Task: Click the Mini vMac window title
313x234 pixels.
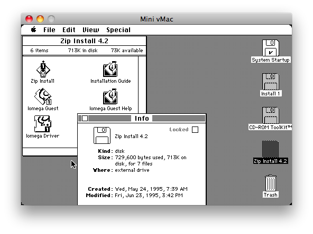Action: pos(156,19)
